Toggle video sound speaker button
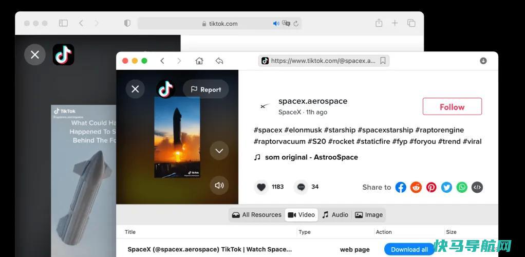525x257 pixels. [x=219, y=185]
